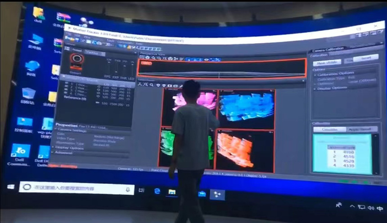Collapse the Calibration Options section
This screenshot has height=223, width=387.
pos(315,74)
